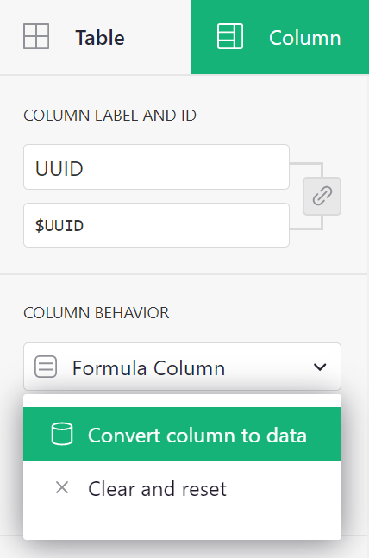Edit the UUID column label field
Screen dimensions: 369x558
pos(156,167)
